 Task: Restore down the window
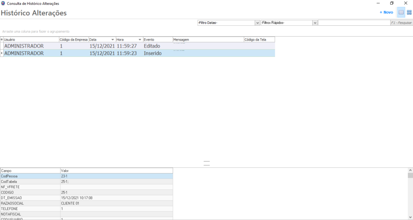coord(392,3)
